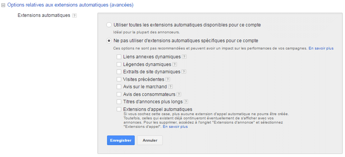345x157 pixels.
Task: Click help icon next to Visites précédentes
Action: (168, 79)
